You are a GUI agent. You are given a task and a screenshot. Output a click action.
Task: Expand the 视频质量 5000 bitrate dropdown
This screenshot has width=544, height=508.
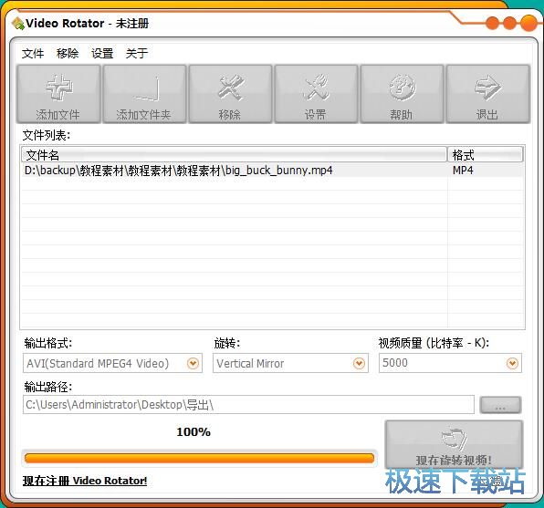coord(512,363)
